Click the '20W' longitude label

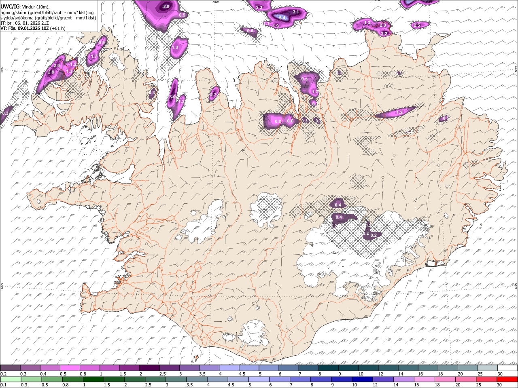[x=215, y=2]
